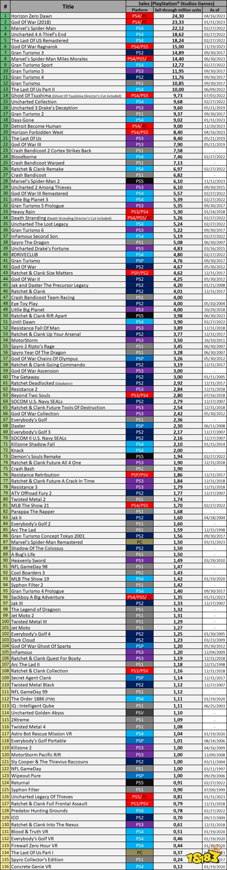
Task: Click the "Sales (PlayStation® Studios Games)" header
Action: (176, 3)
